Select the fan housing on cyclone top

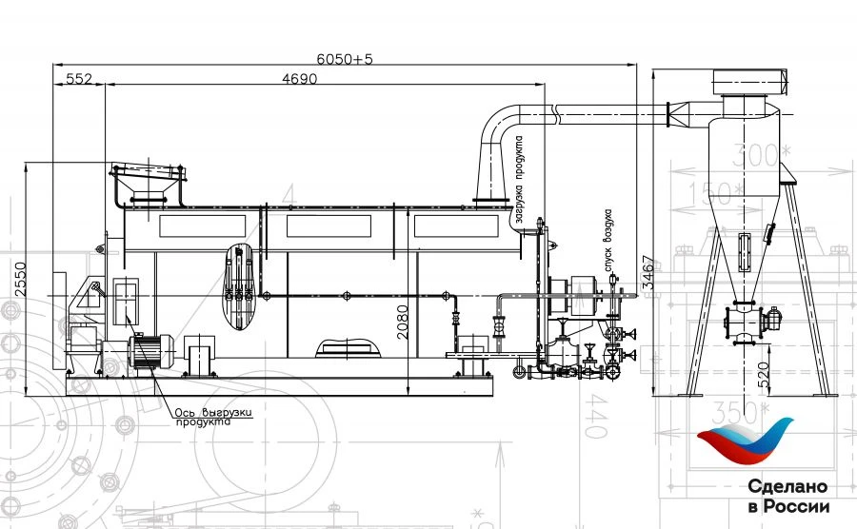point(750,84)
